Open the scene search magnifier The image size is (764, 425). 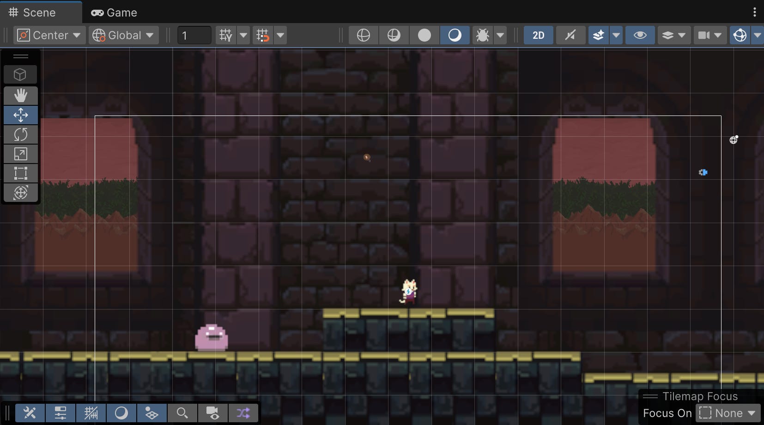182,413
